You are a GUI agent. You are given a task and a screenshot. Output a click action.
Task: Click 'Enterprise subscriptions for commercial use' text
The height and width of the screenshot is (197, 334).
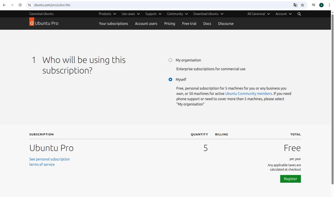pyautogui.click(x=211, y=69)
